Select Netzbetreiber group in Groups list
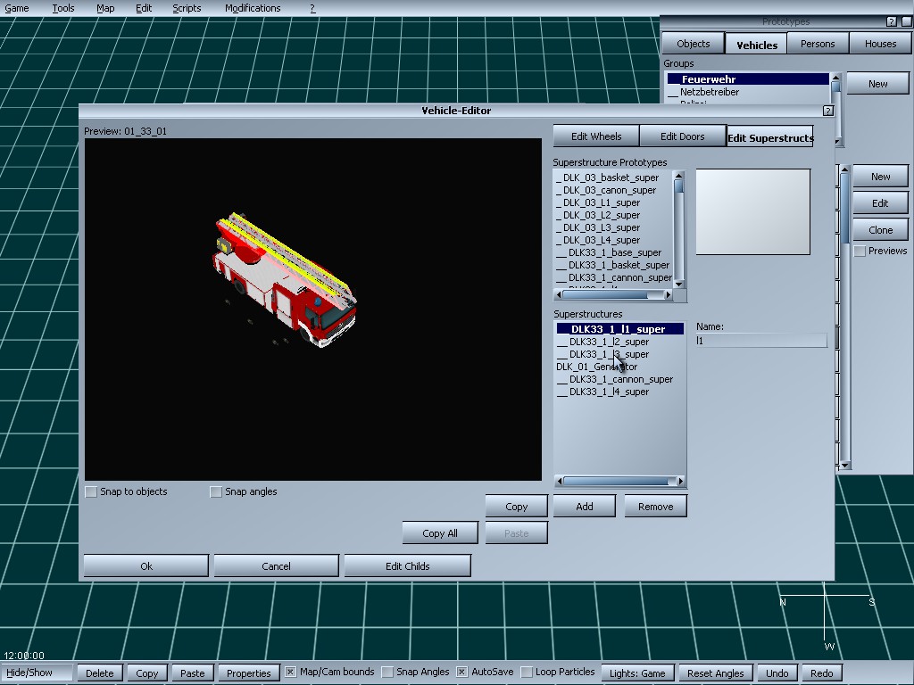This screenshot has height=685, width=914. pos(709,92)
